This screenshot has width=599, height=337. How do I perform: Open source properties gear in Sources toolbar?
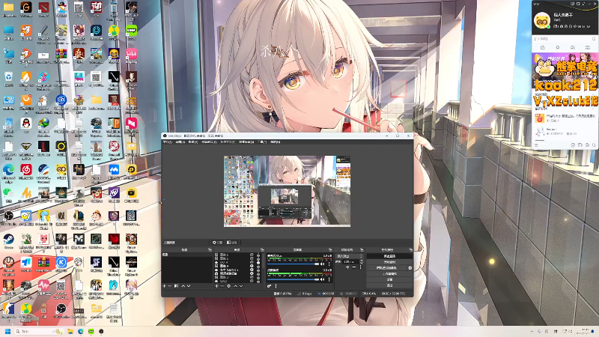click(x=229, y=286)
